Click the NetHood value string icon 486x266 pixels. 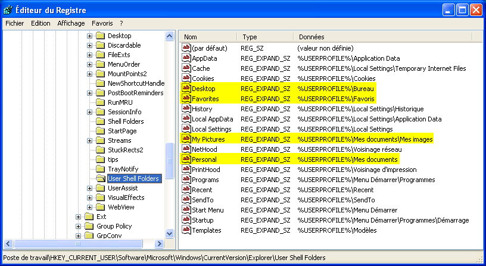click(x=186, y=149)
